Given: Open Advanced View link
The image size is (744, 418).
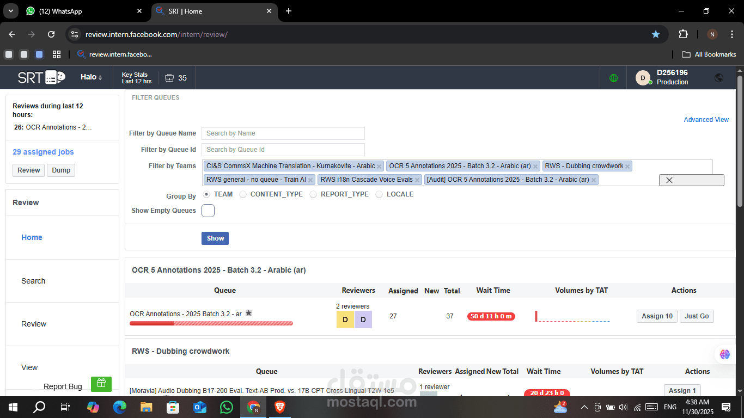Looking at the screenshot, I should (706, 120).
